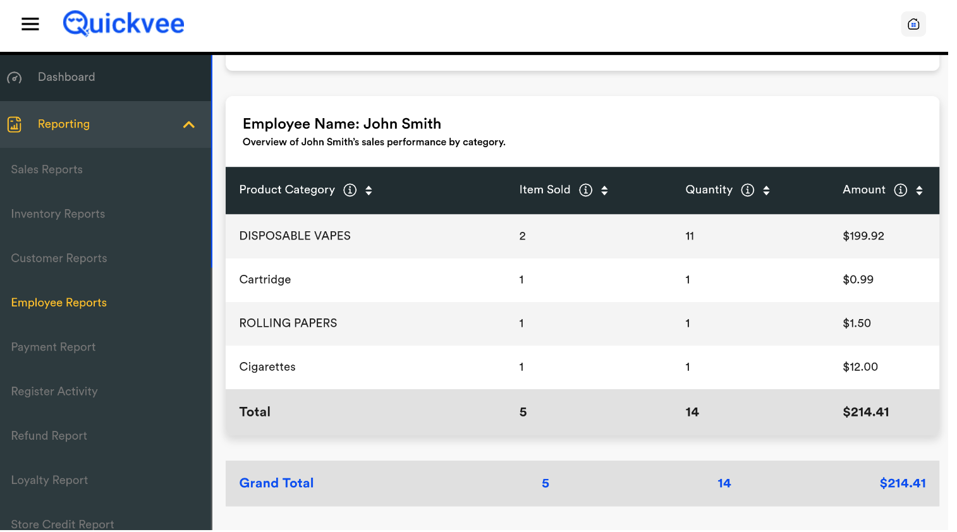
Task: Collapse the Reporting menu chevron
Action: 188,124
